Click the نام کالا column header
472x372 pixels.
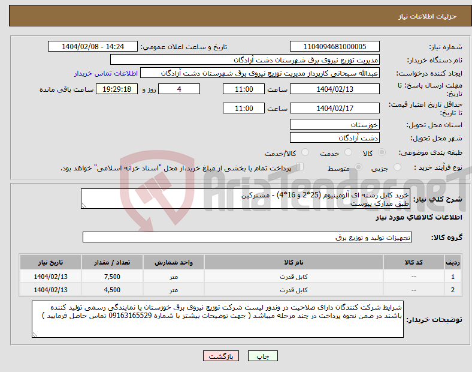click(294, 262)
